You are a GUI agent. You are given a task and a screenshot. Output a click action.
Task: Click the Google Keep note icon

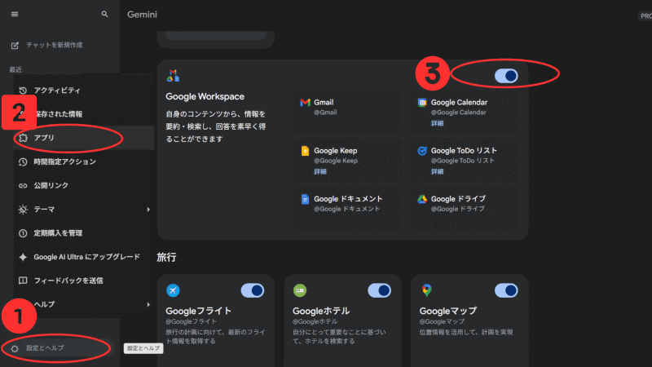tap(305, 151)
